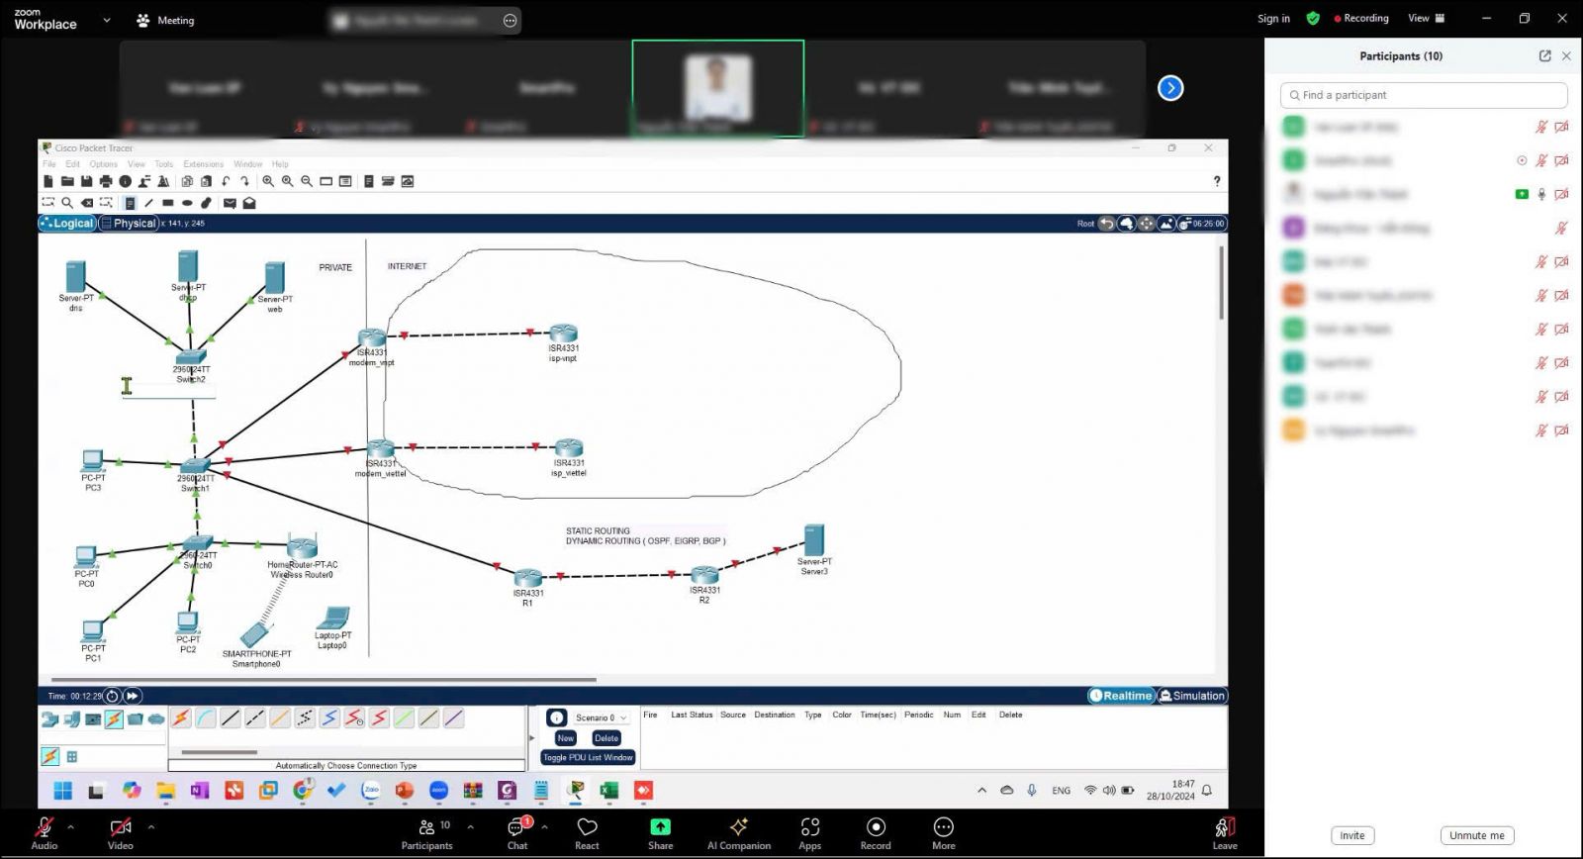
Task: Click the Find a participant search field
Action: 1424,95
